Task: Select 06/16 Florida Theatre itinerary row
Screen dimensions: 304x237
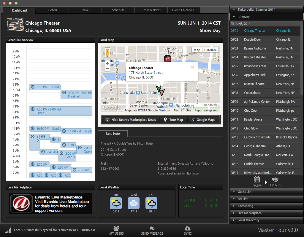Action: pos(265,164)
